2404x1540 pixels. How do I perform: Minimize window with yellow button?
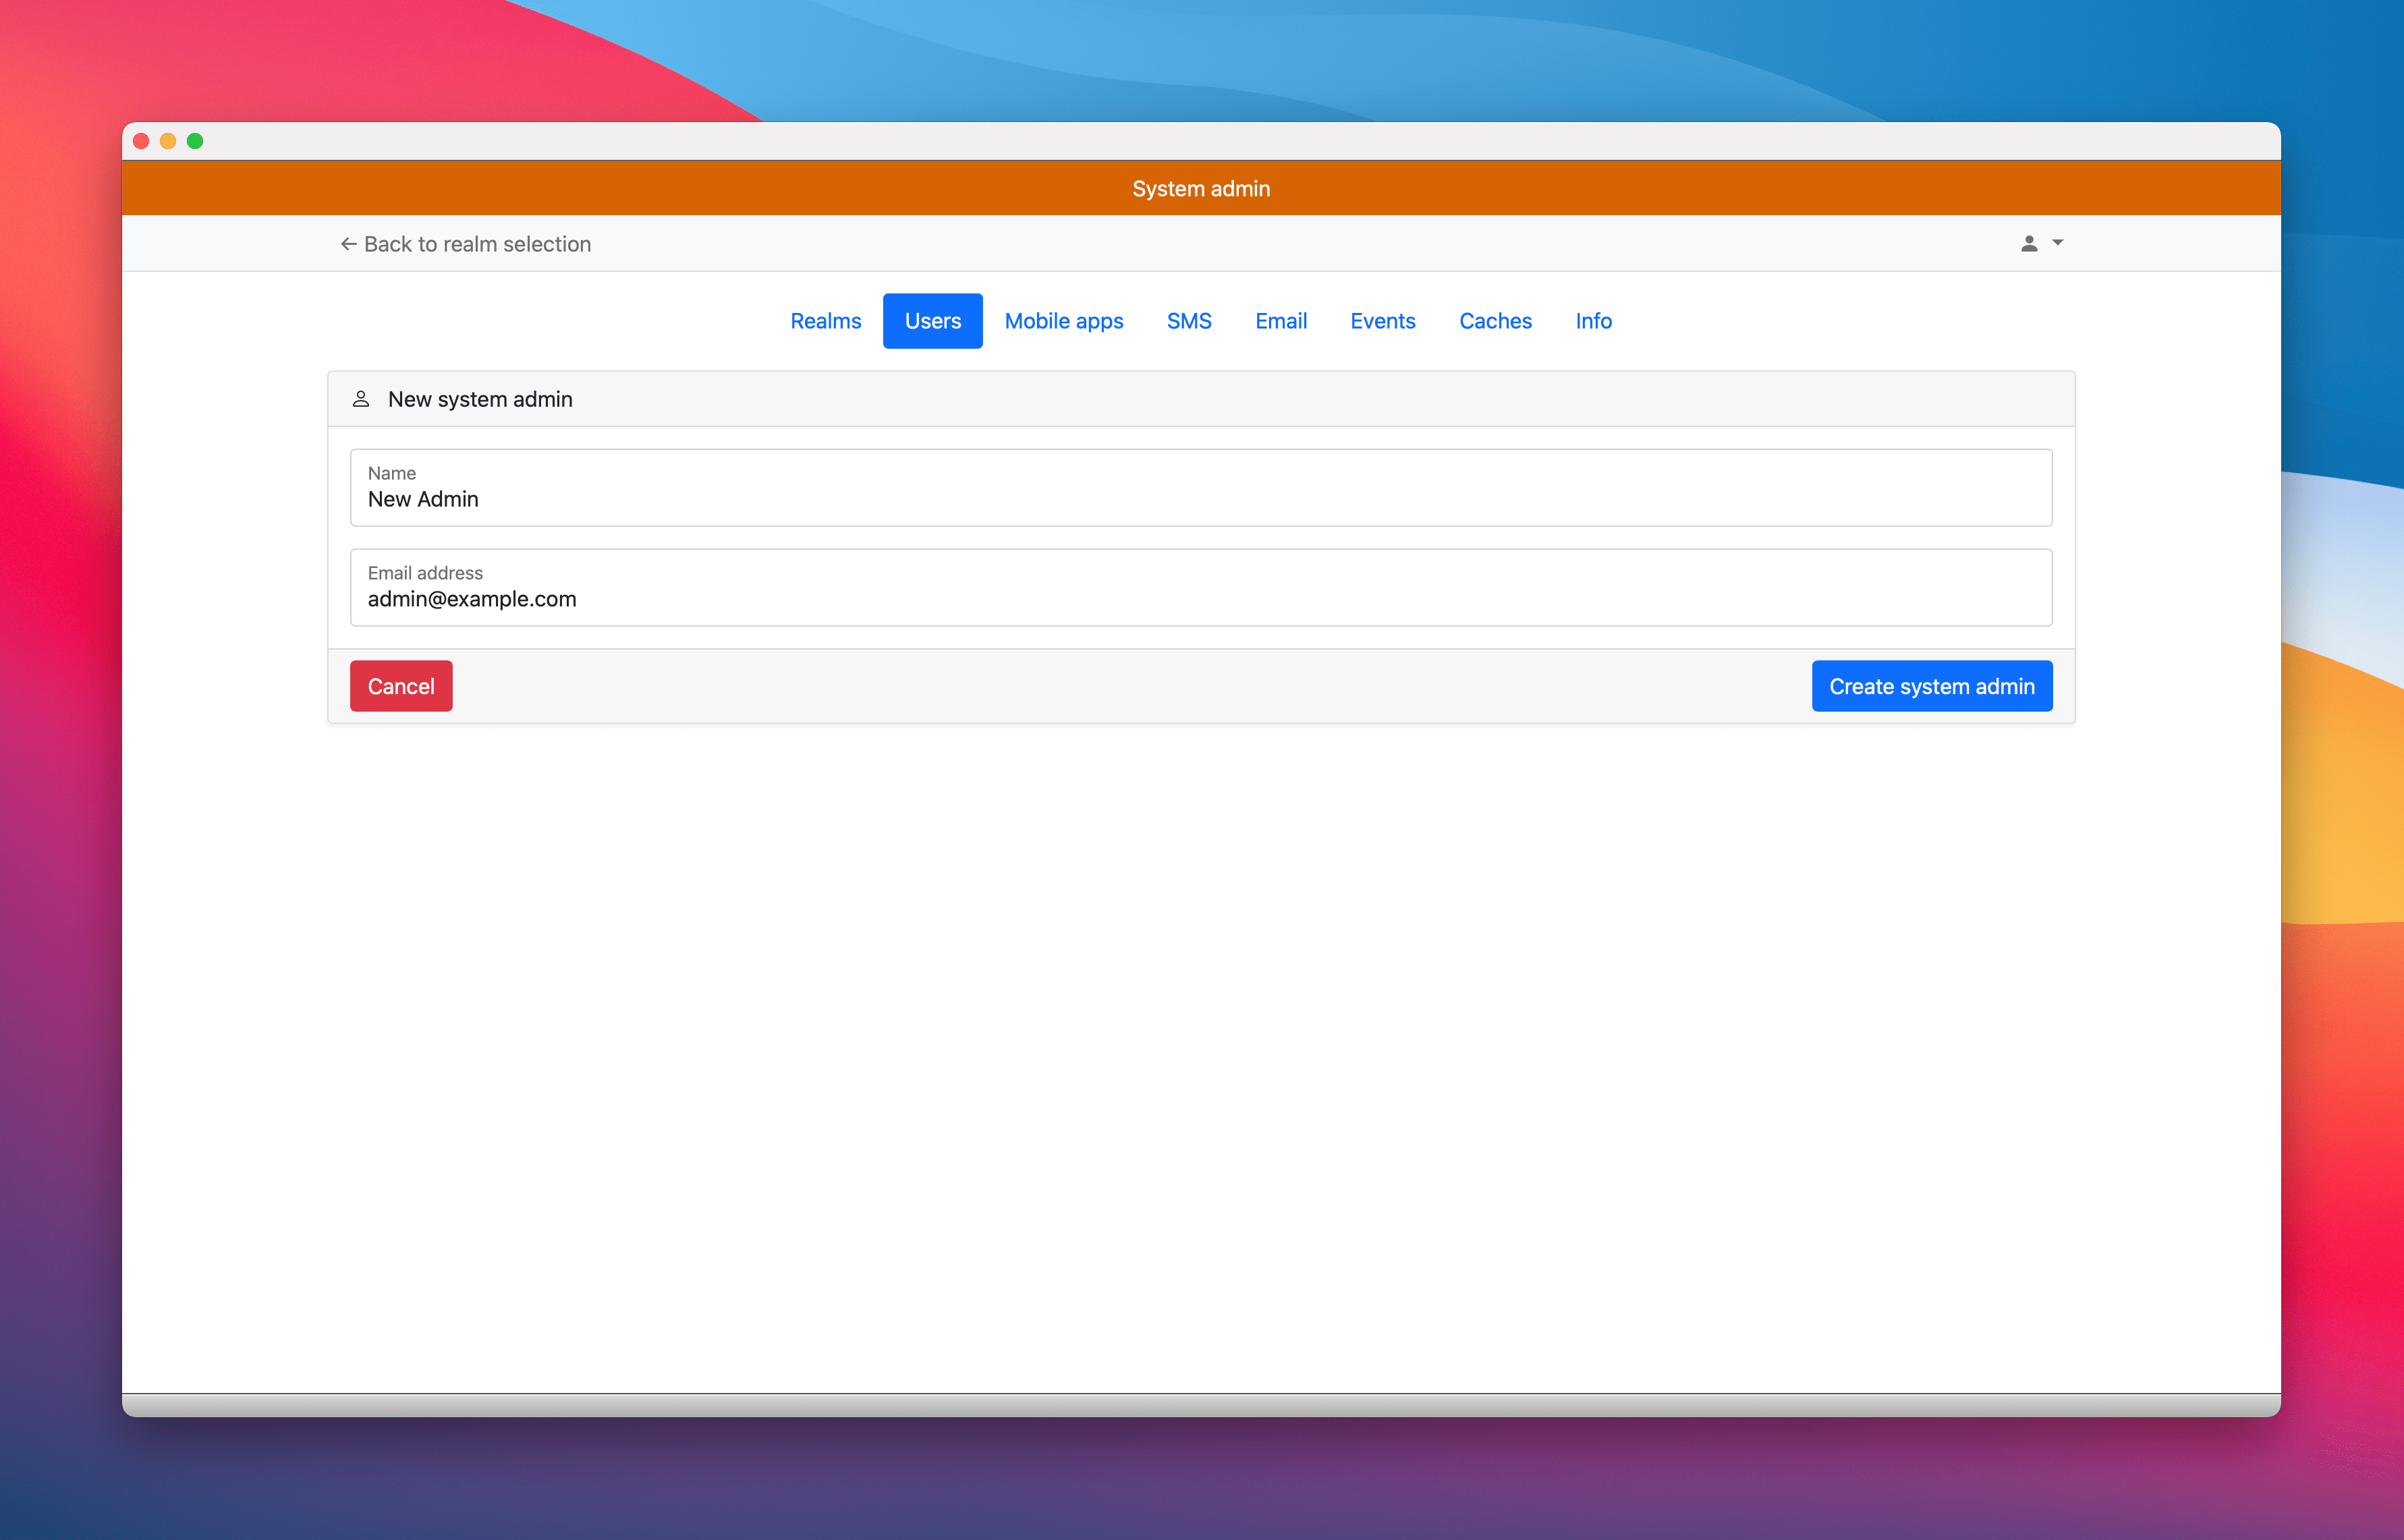click(x=168, y=141)
